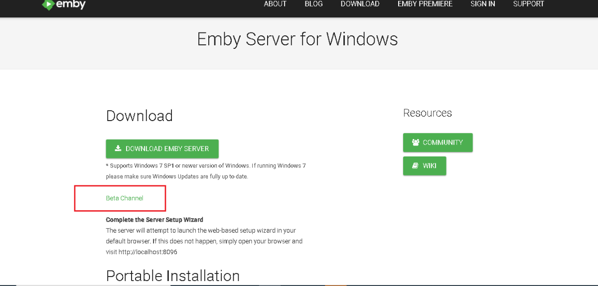Viewport: 598px width, 286px height.
Task: Click the http://localhost:8096 text
Action: coord(148,252)
